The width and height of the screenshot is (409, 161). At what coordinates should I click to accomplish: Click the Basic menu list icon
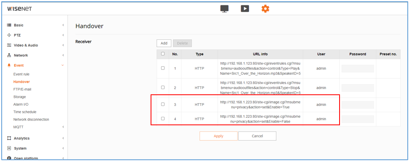coord(9,25)
